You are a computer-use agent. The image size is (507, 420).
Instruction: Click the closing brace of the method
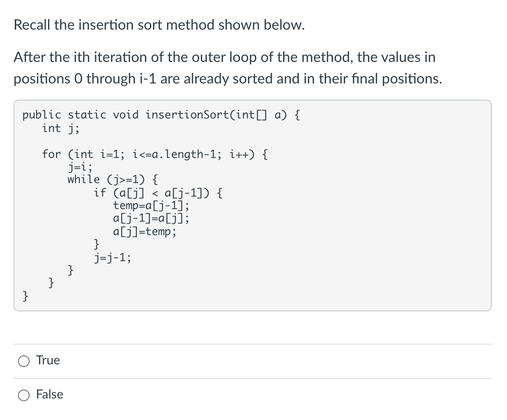point(25,296)
